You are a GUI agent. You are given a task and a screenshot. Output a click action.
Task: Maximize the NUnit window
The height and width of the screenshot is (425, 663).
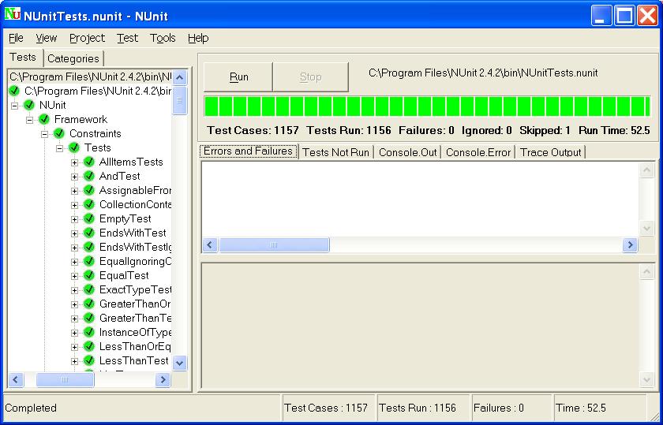click(x=624, y=16)
